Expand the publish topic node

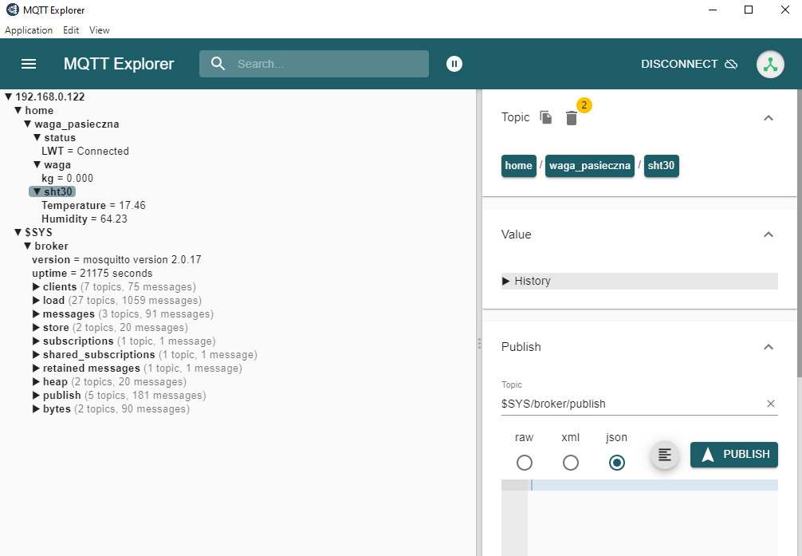pos(37,395)
